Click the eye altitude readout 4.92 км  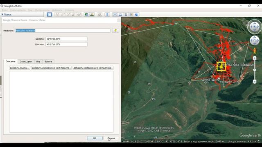click(x=252, y=141)
